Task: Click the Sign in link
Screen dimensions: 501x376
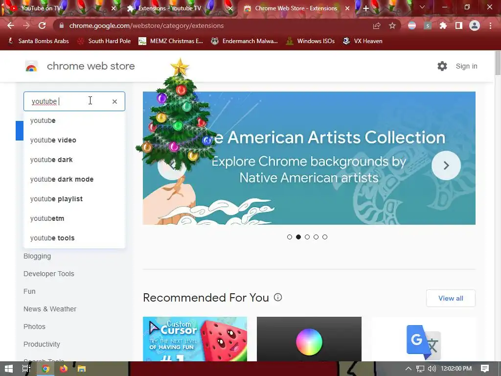Action: tap(466, 66)
